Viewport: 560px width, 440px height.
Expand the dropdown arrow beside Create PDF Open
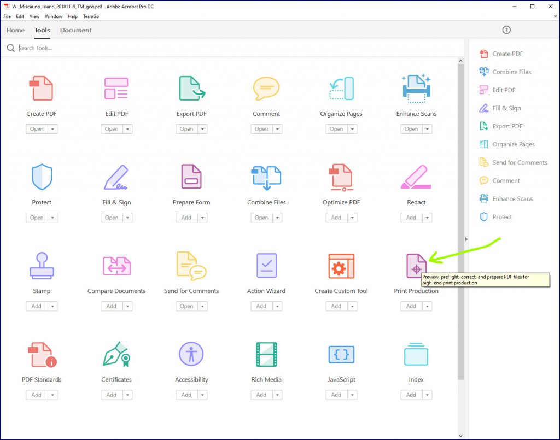click(x=52, y=129)
